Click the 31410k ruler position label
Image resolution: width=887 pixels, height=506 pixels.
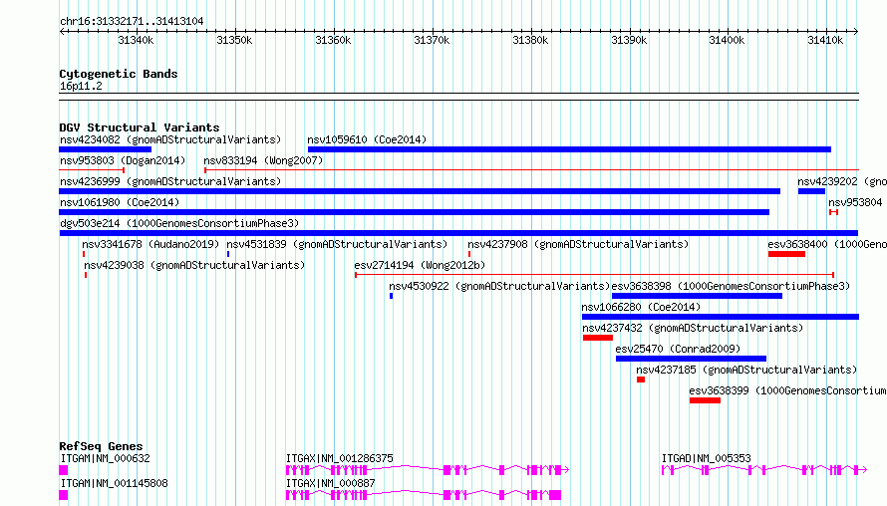coord(825,40)
